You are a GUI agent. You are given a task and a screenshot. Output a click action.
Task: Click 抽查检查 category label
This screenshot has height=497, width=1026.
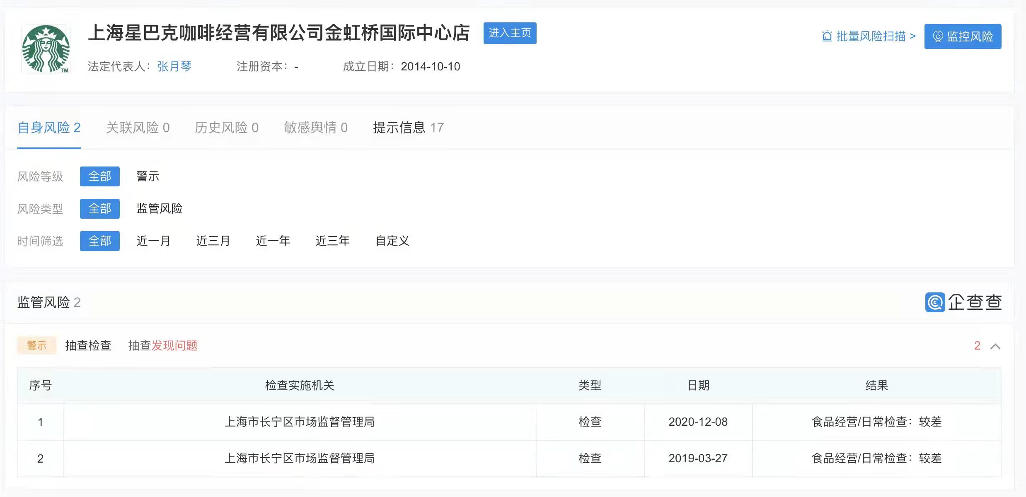click(x=88, y=345)
